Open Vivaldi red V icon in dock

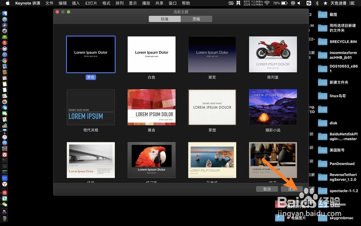tap(5, 154)
